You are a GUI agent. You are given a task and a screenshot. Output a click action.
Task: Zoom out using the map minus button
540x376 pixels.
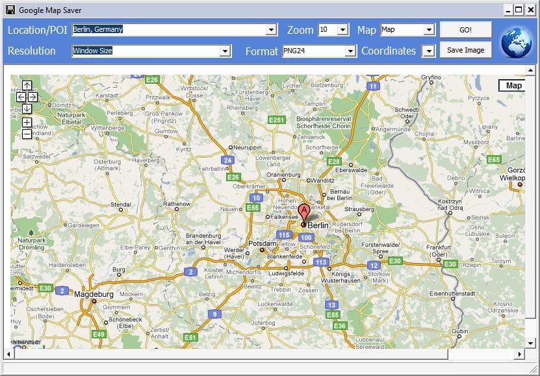click(27, 134)
